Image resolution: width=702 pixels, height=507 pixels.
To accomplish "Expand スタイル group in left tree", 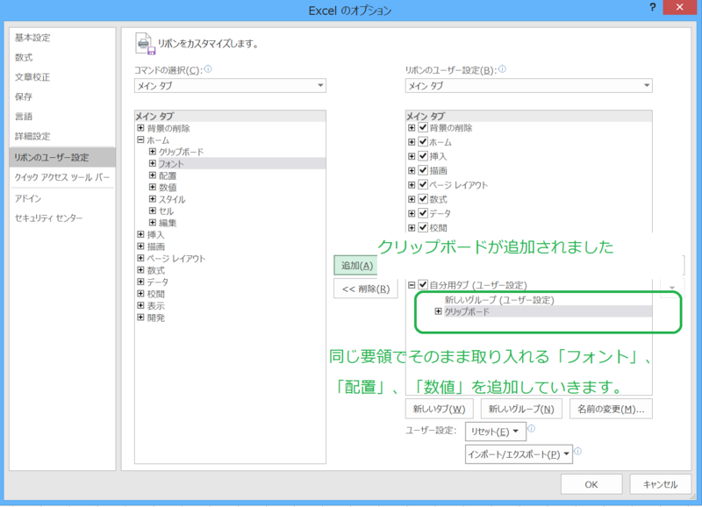I will (153, 199).
